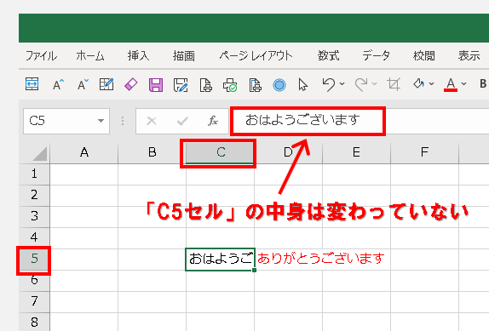489x331 pixels.
Task: Click the Insert Function fx button
Action: [213, 121]
